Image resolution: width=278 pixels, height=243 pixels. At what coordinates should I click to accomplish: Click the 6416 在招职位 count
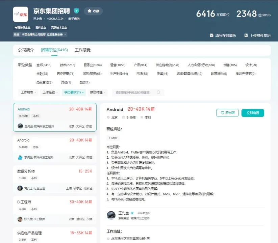click(x=213, y=14)
